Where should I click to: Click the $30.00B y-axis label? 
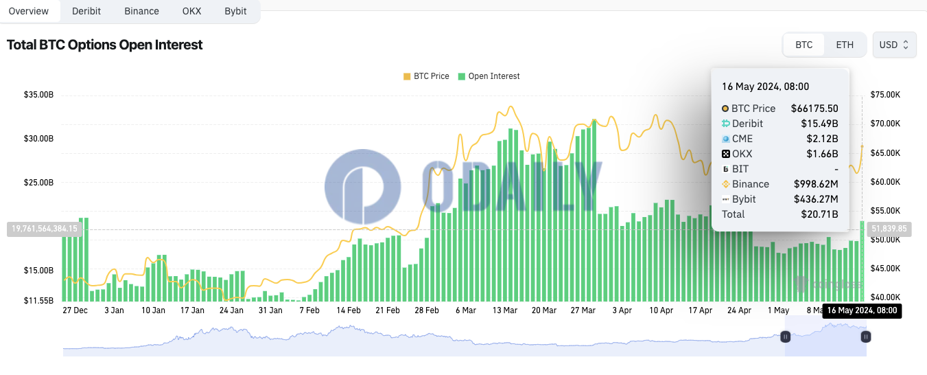coord(38,139)
